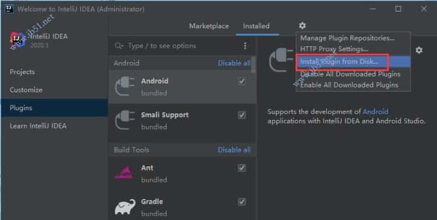Select the Android plugin icon in list
437x220 pixels.
[x=125, y=86]
